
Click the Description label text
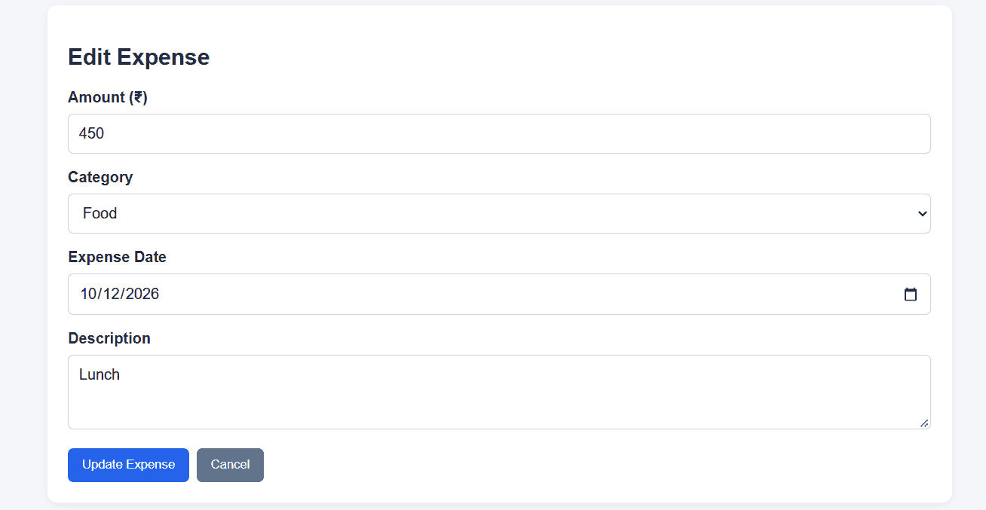[109, 338]
